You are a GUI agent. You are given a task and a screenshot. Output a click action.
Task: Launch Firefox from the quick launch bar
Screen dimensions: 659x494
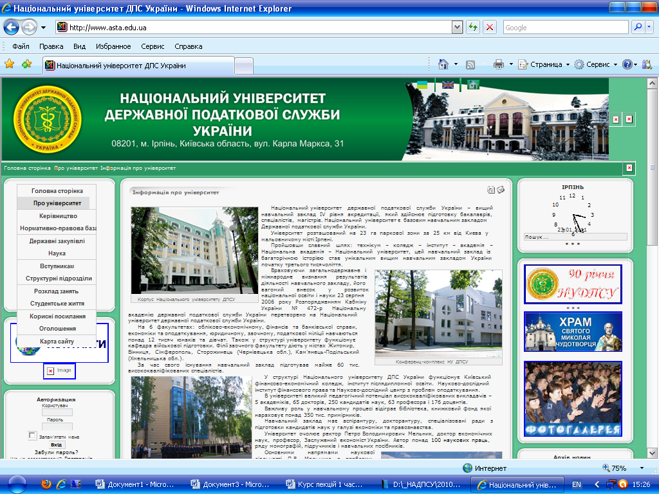pyautogui.click(x=46, y=484)
